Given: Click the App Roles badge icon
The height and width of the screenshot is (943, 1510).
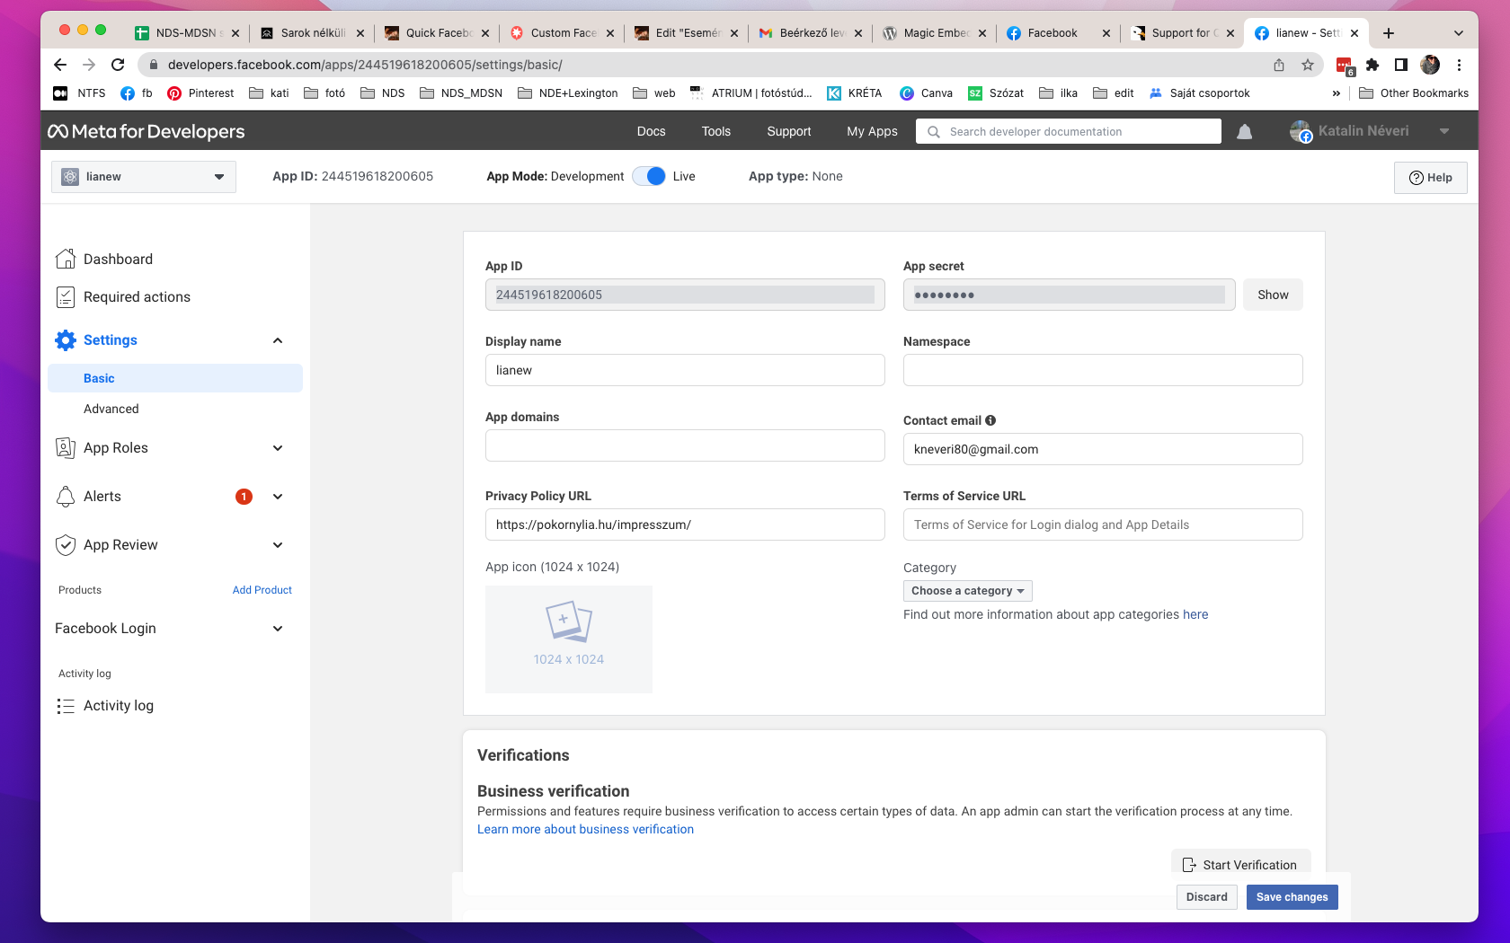Looking at the screenshot, I should click(x=66, y=448).
